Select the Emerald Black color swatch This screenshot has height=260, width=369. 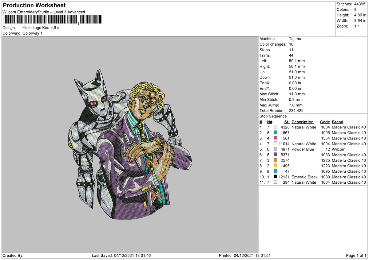(276, 177)
